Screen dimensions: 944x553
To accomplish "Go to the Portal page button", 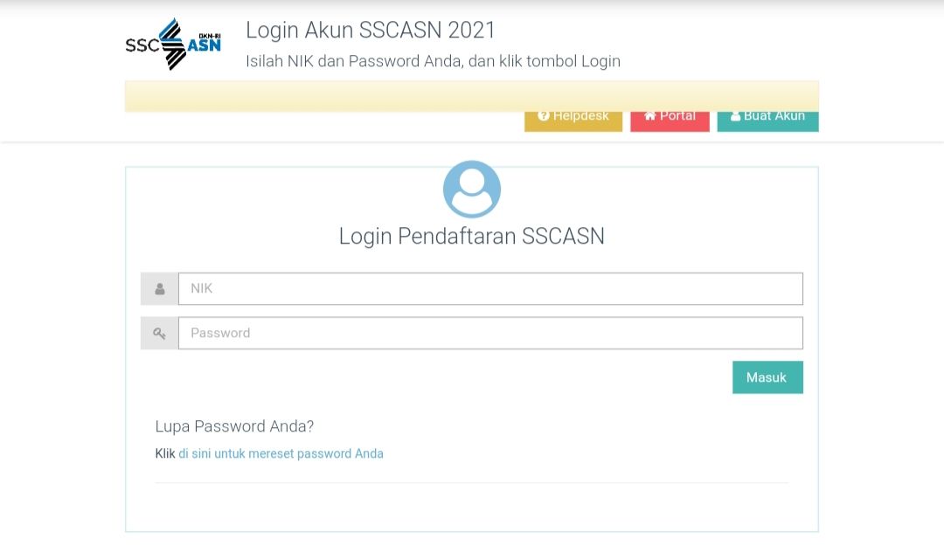I will point(670,121).
